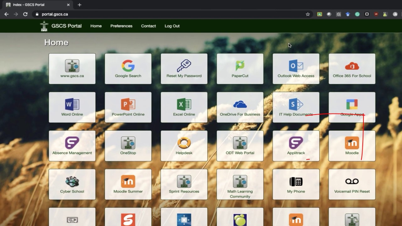402x226 pixels.
Task: Click Log Out in the navbar
Action: [172, 26]
